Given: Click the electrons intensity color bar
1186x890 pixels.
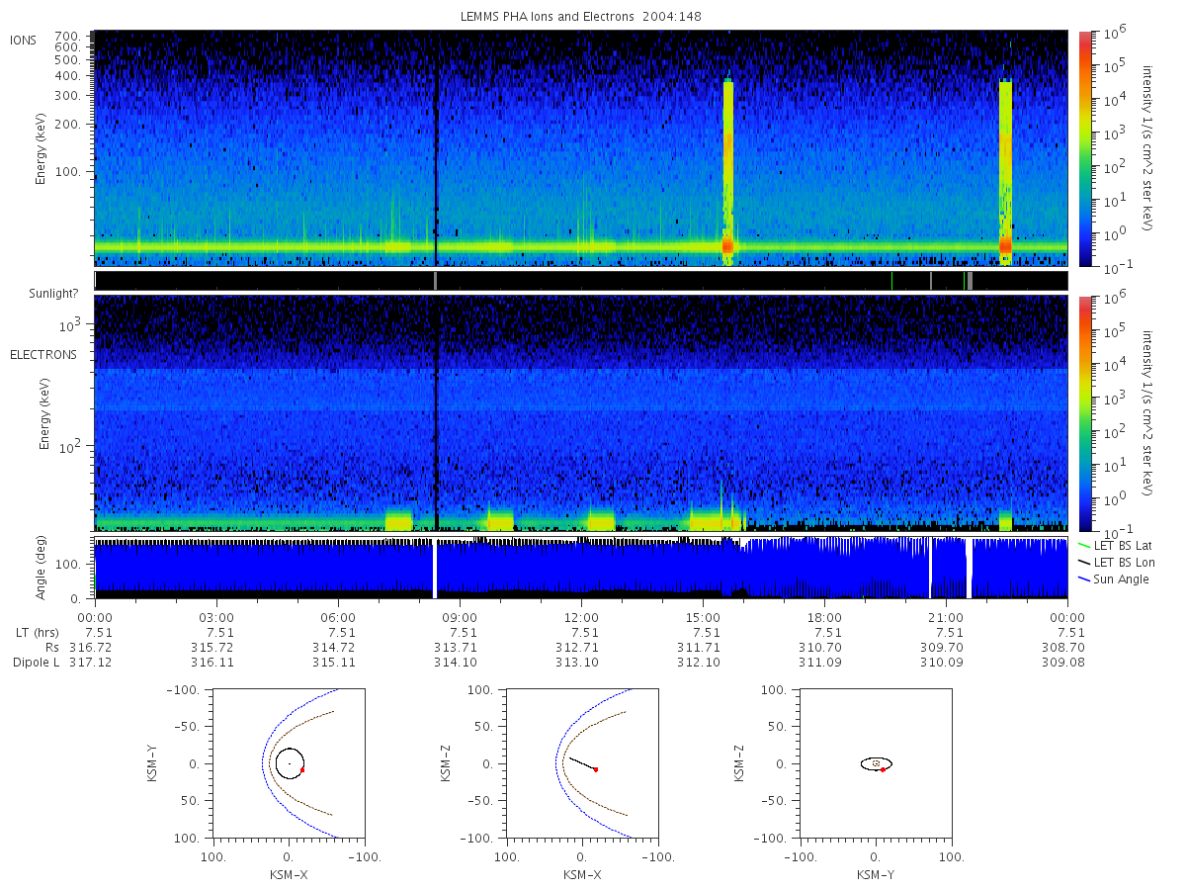Looking at the screenshot, I should click(1084, 413).
